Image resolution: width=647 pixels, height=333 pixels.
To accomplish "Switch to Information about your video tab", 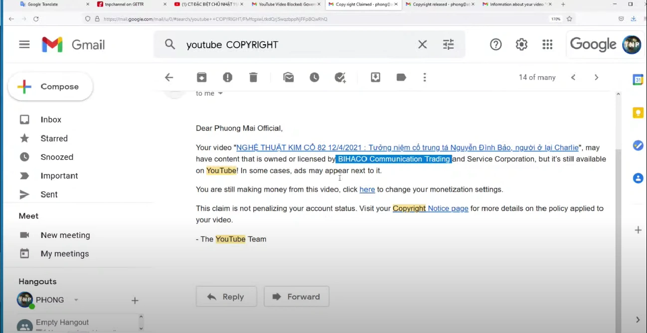I will pyautogui.click(x=516, y=4).
